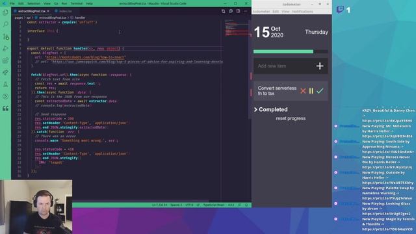Click the UTF-8 encoding selector

pyautogui.click(x=189, y=205)
